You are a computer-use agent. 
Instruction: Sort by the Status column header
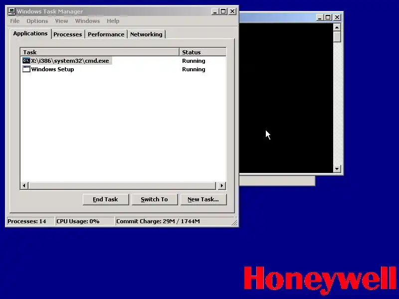(202, 52)
